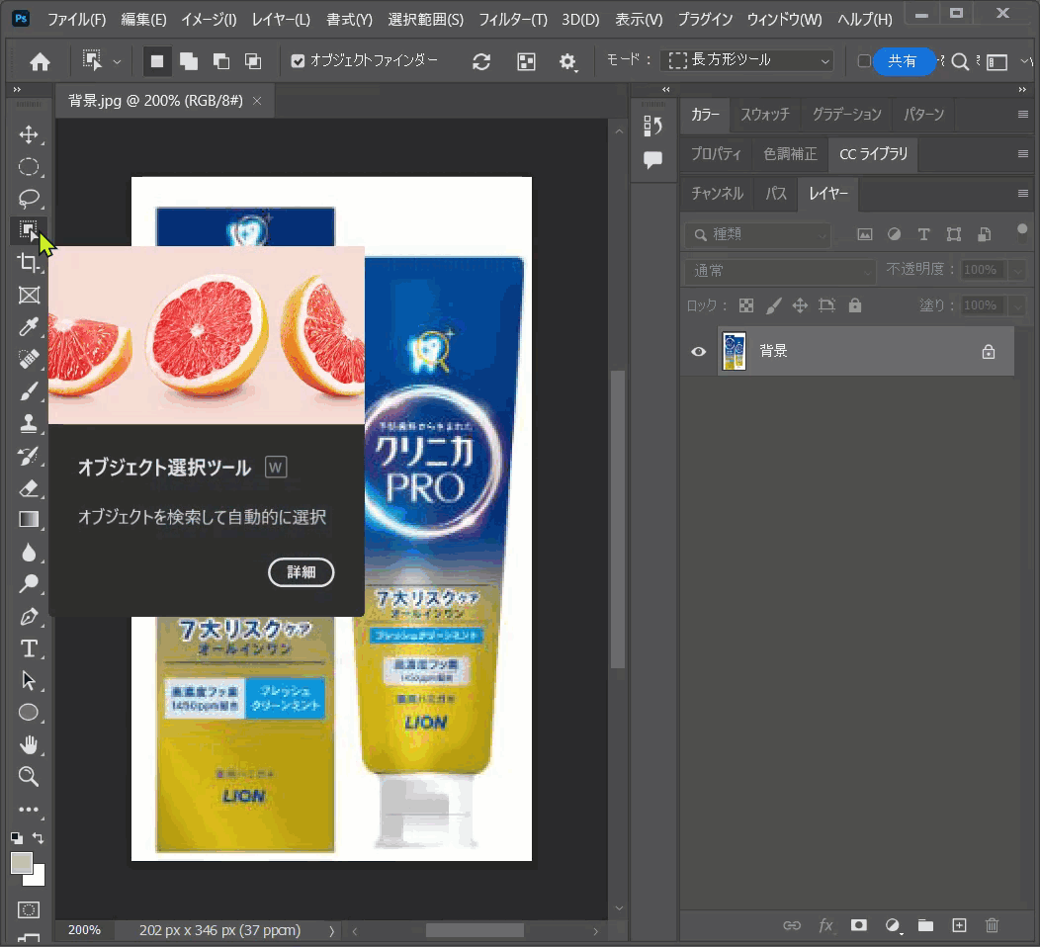This screenshot has height=947, width=1040.
Task: Swap foreground and background colors
Action: click(x=39, y=837)
